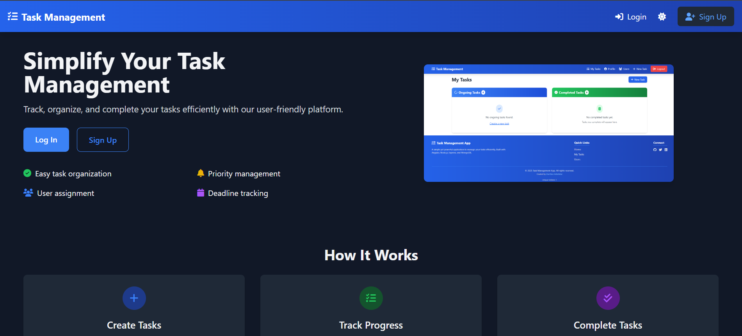Click the yellow bell icon for priority management
Image resolution: width=742 pixels, height=336 pixels.
pyautogui.click(x=201, y=173)
